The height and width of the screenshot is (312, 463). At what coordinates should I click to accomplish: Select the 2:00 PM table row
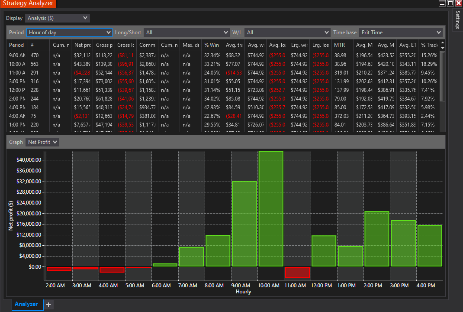(x=223, y=98)
